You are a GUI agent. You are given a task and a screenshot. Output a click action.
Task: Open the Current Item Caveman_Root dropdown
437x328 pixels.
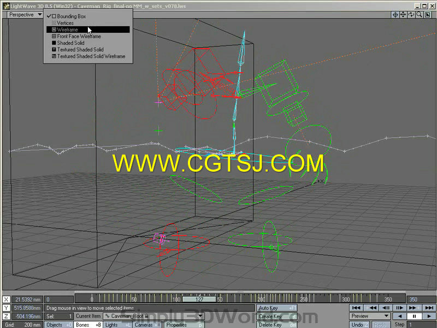coord(153,316)
